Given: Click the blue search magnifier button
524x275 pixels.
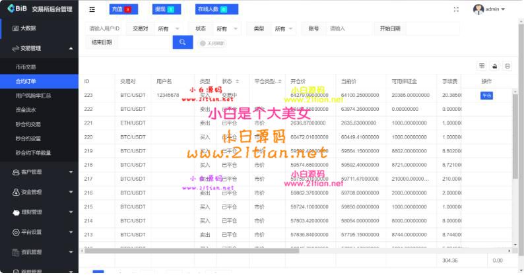Looking at the screenshot, I should [x=182, y=42].
